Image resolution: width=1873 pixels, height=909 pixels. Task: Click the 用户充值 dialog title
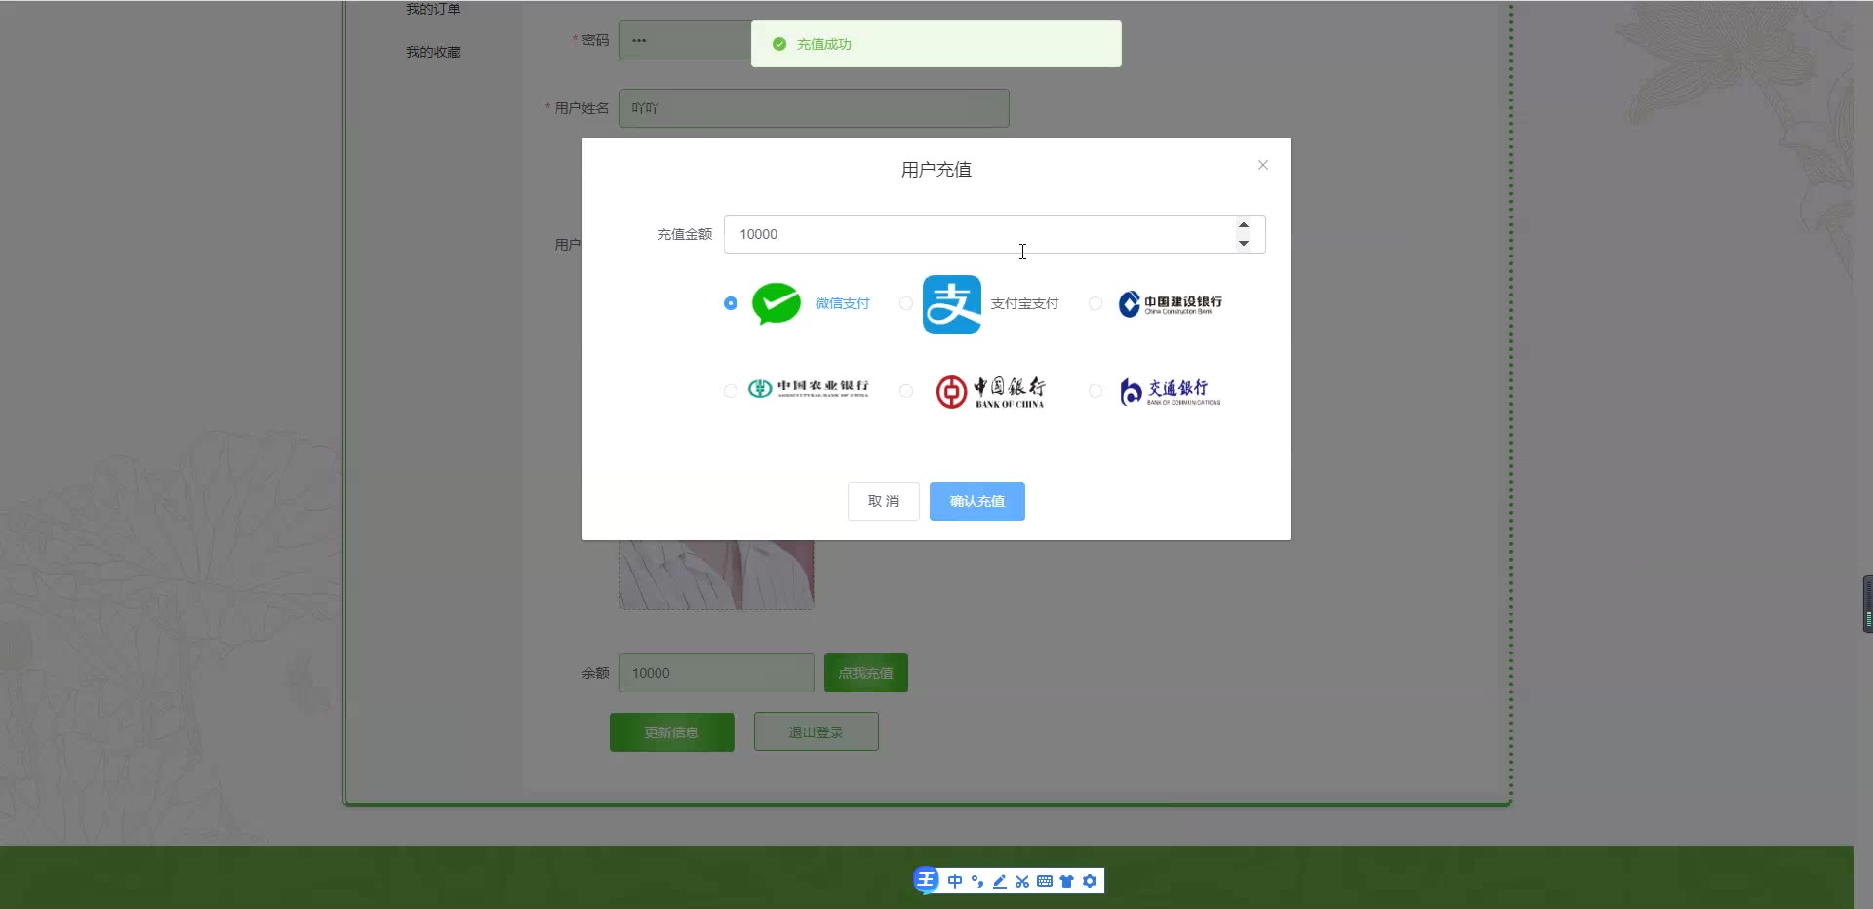click(x=936, y=170)
